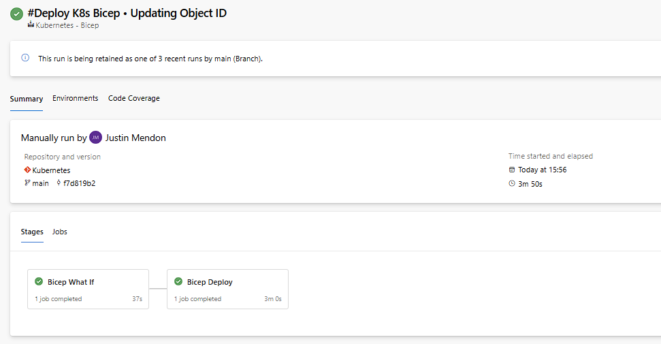This screenshot has height=344, width=661.
Task: Click the JM user avatar
Action: 96,138
